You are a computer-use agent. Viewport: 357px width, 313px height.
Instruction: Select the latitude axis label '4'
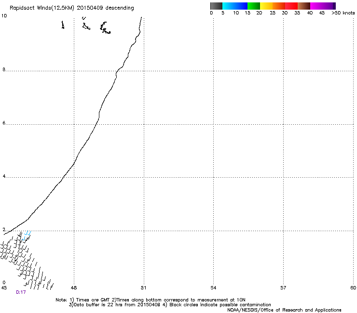point(4,176)
